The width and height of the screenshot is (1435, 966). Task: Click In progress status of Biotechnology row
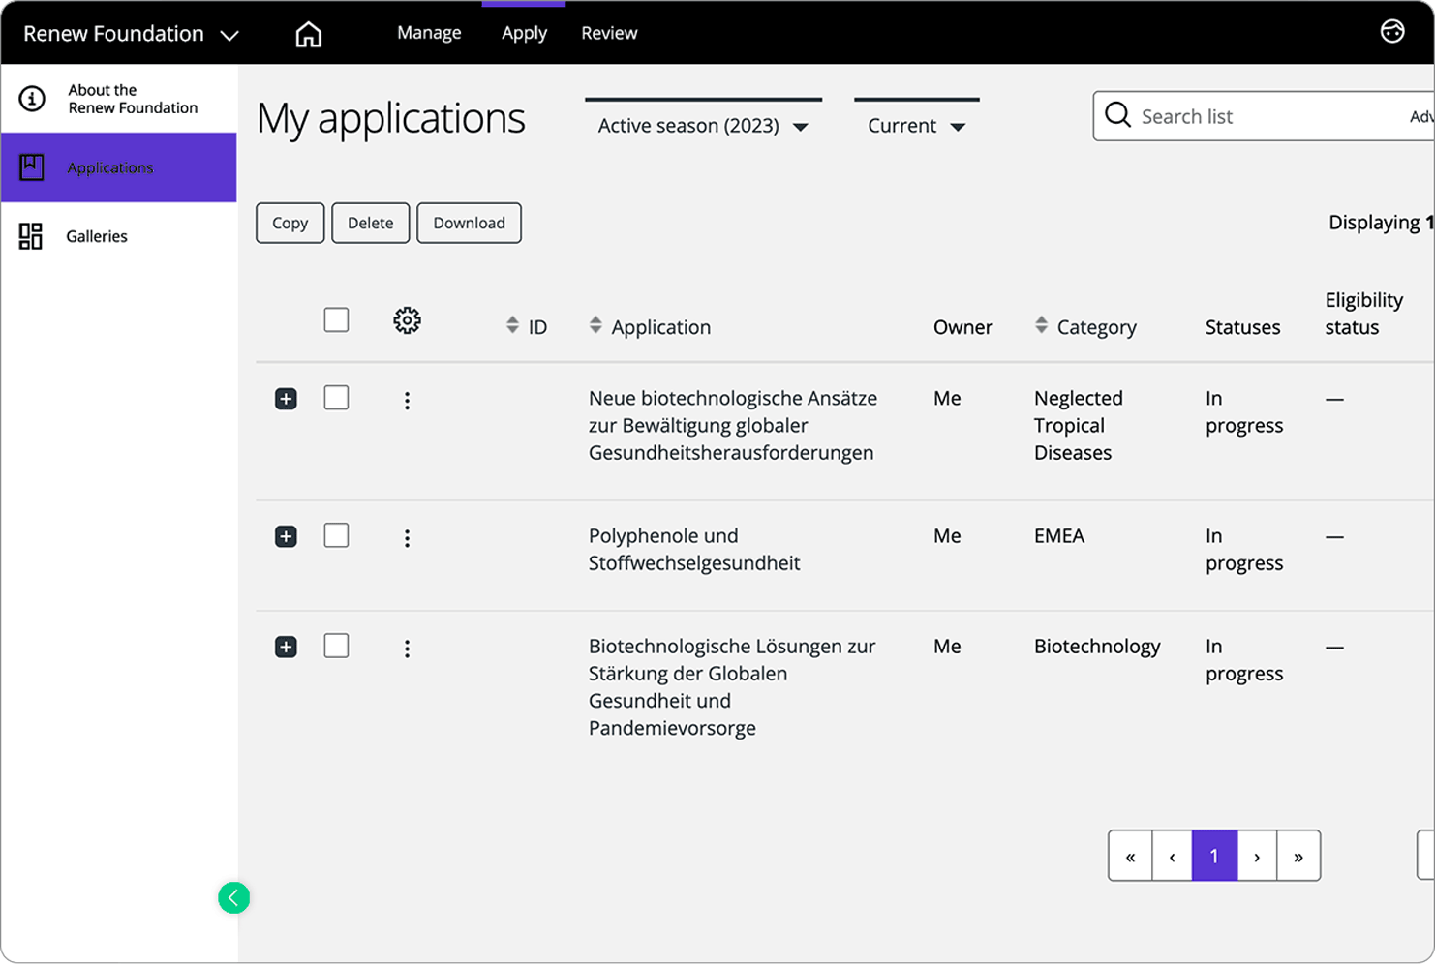point(1244,659)
